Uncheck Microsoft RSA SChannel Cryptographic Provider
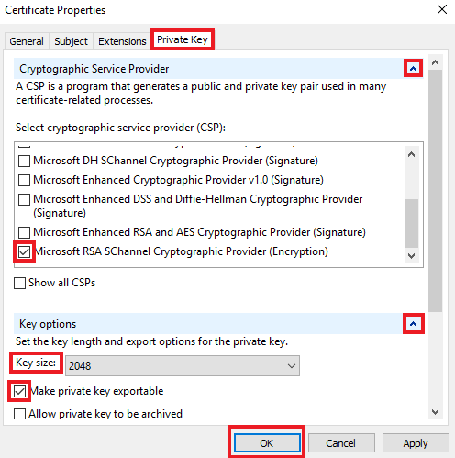 [x=24, y=251]
